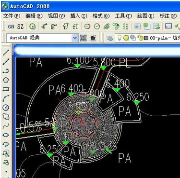Viewport: 180px width, 178px height.
Task: Toggle layer freeze sun icon
Action: 126,38
